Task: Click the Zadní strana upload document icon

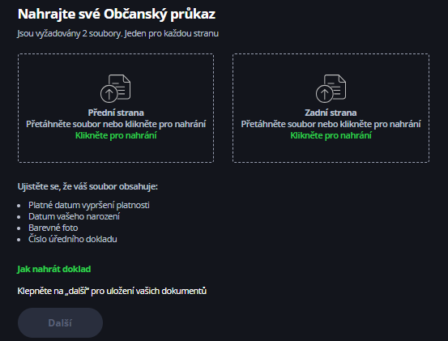Action: [331, 88]
